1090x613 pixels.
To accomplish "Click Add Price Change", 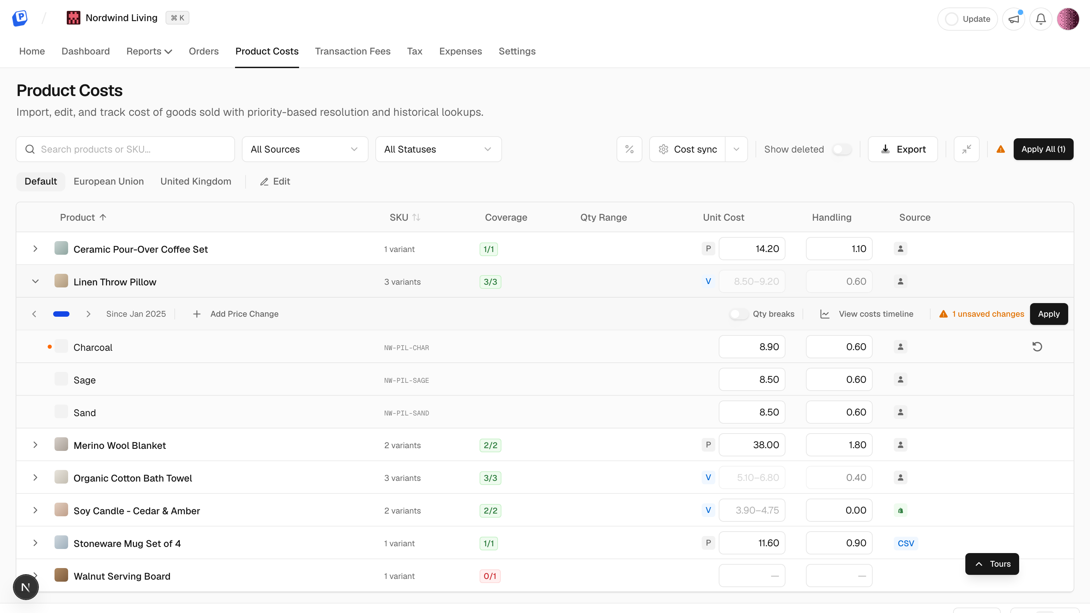I will tap(236, 314).
